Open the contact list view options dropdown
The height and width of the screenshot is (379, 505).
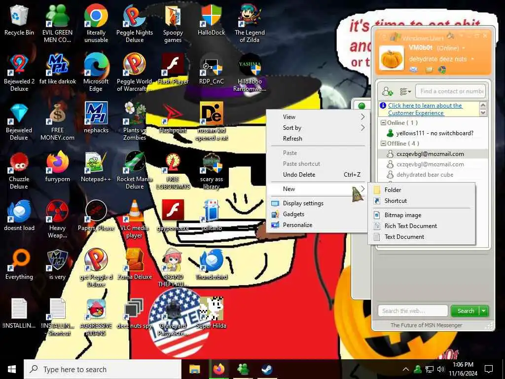click(405, 91)
